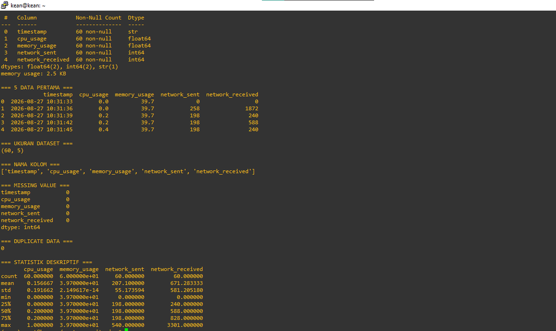
Task: Click the green terminal cursor block
Action: (126, 330)
